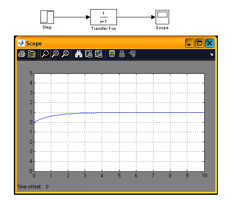The height and width of the screenshot is (200, 233).
Task: Close the Scope window
Action: [x=210, y=43]
